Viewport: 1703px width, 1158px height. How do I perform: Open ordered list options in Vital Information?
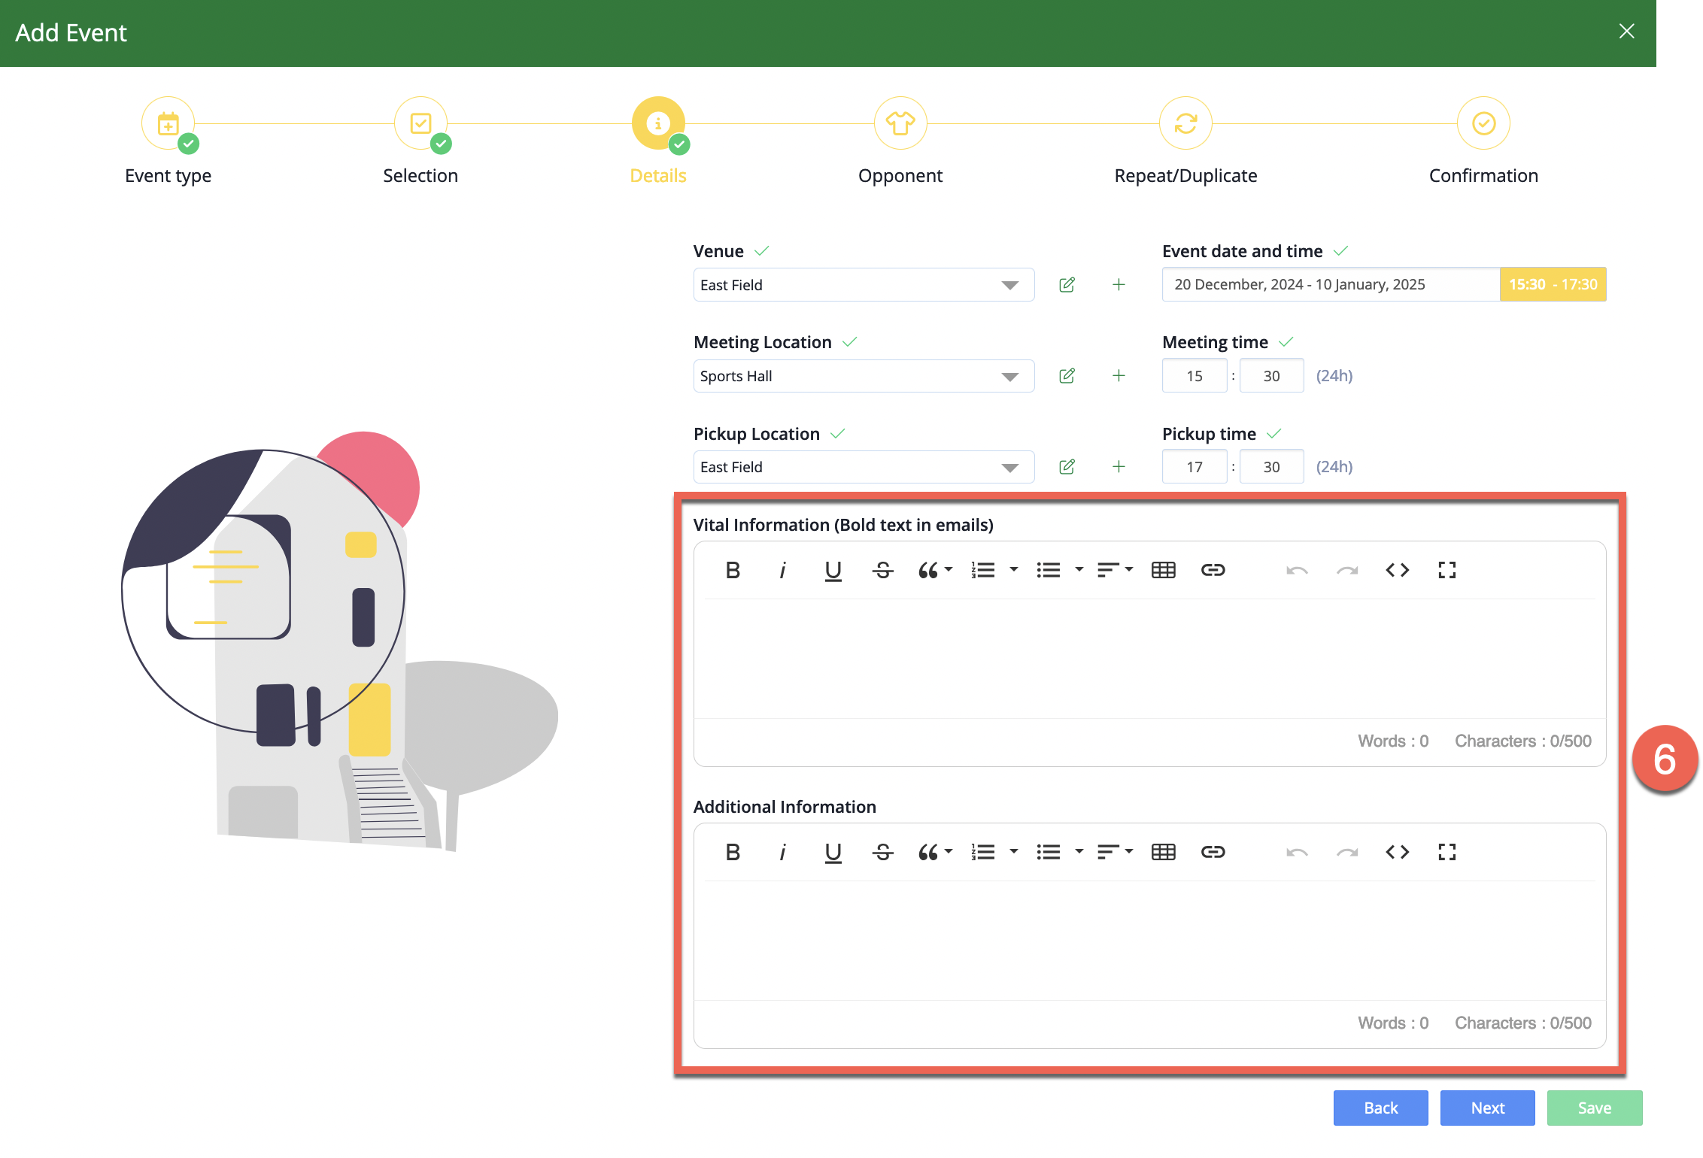[1013, 570]
